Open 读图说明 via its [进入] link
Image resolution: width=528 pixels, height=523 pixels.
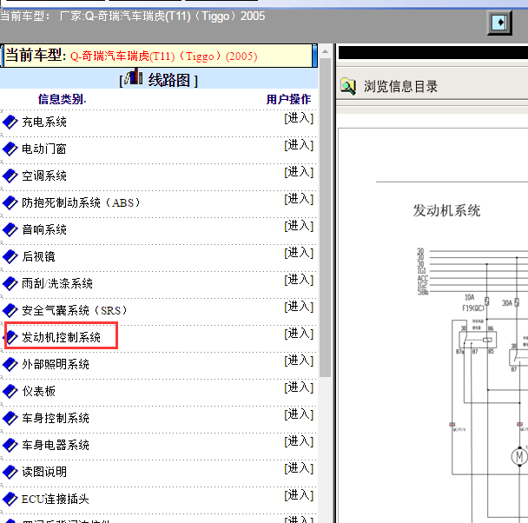[x=299, y=468]
